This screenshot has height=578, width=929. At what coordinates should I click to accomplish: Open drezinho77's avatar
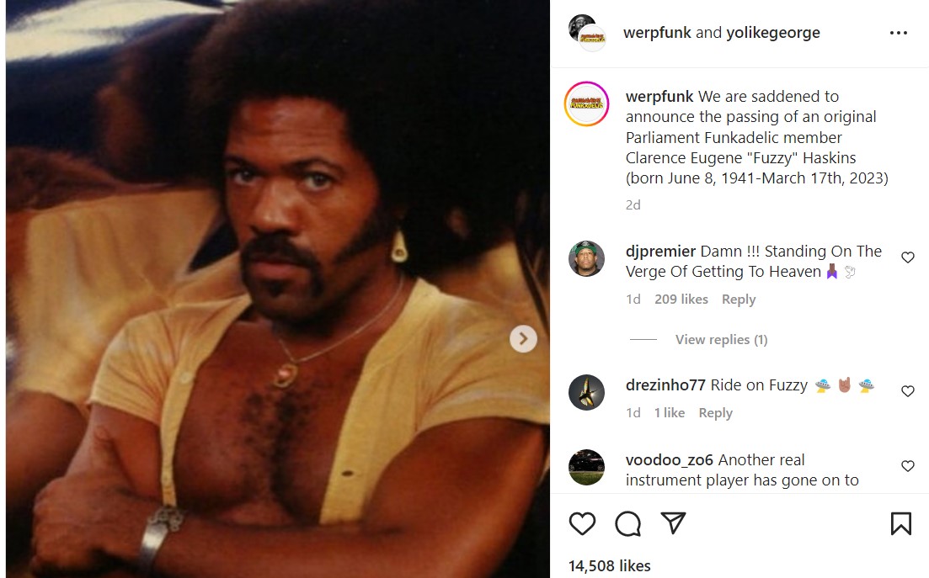586,392
